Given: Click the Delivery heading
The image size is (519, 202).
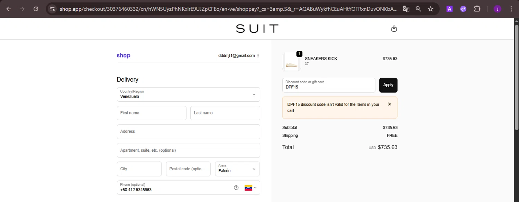Looking at the screenshot, I should tap(127, 80).
